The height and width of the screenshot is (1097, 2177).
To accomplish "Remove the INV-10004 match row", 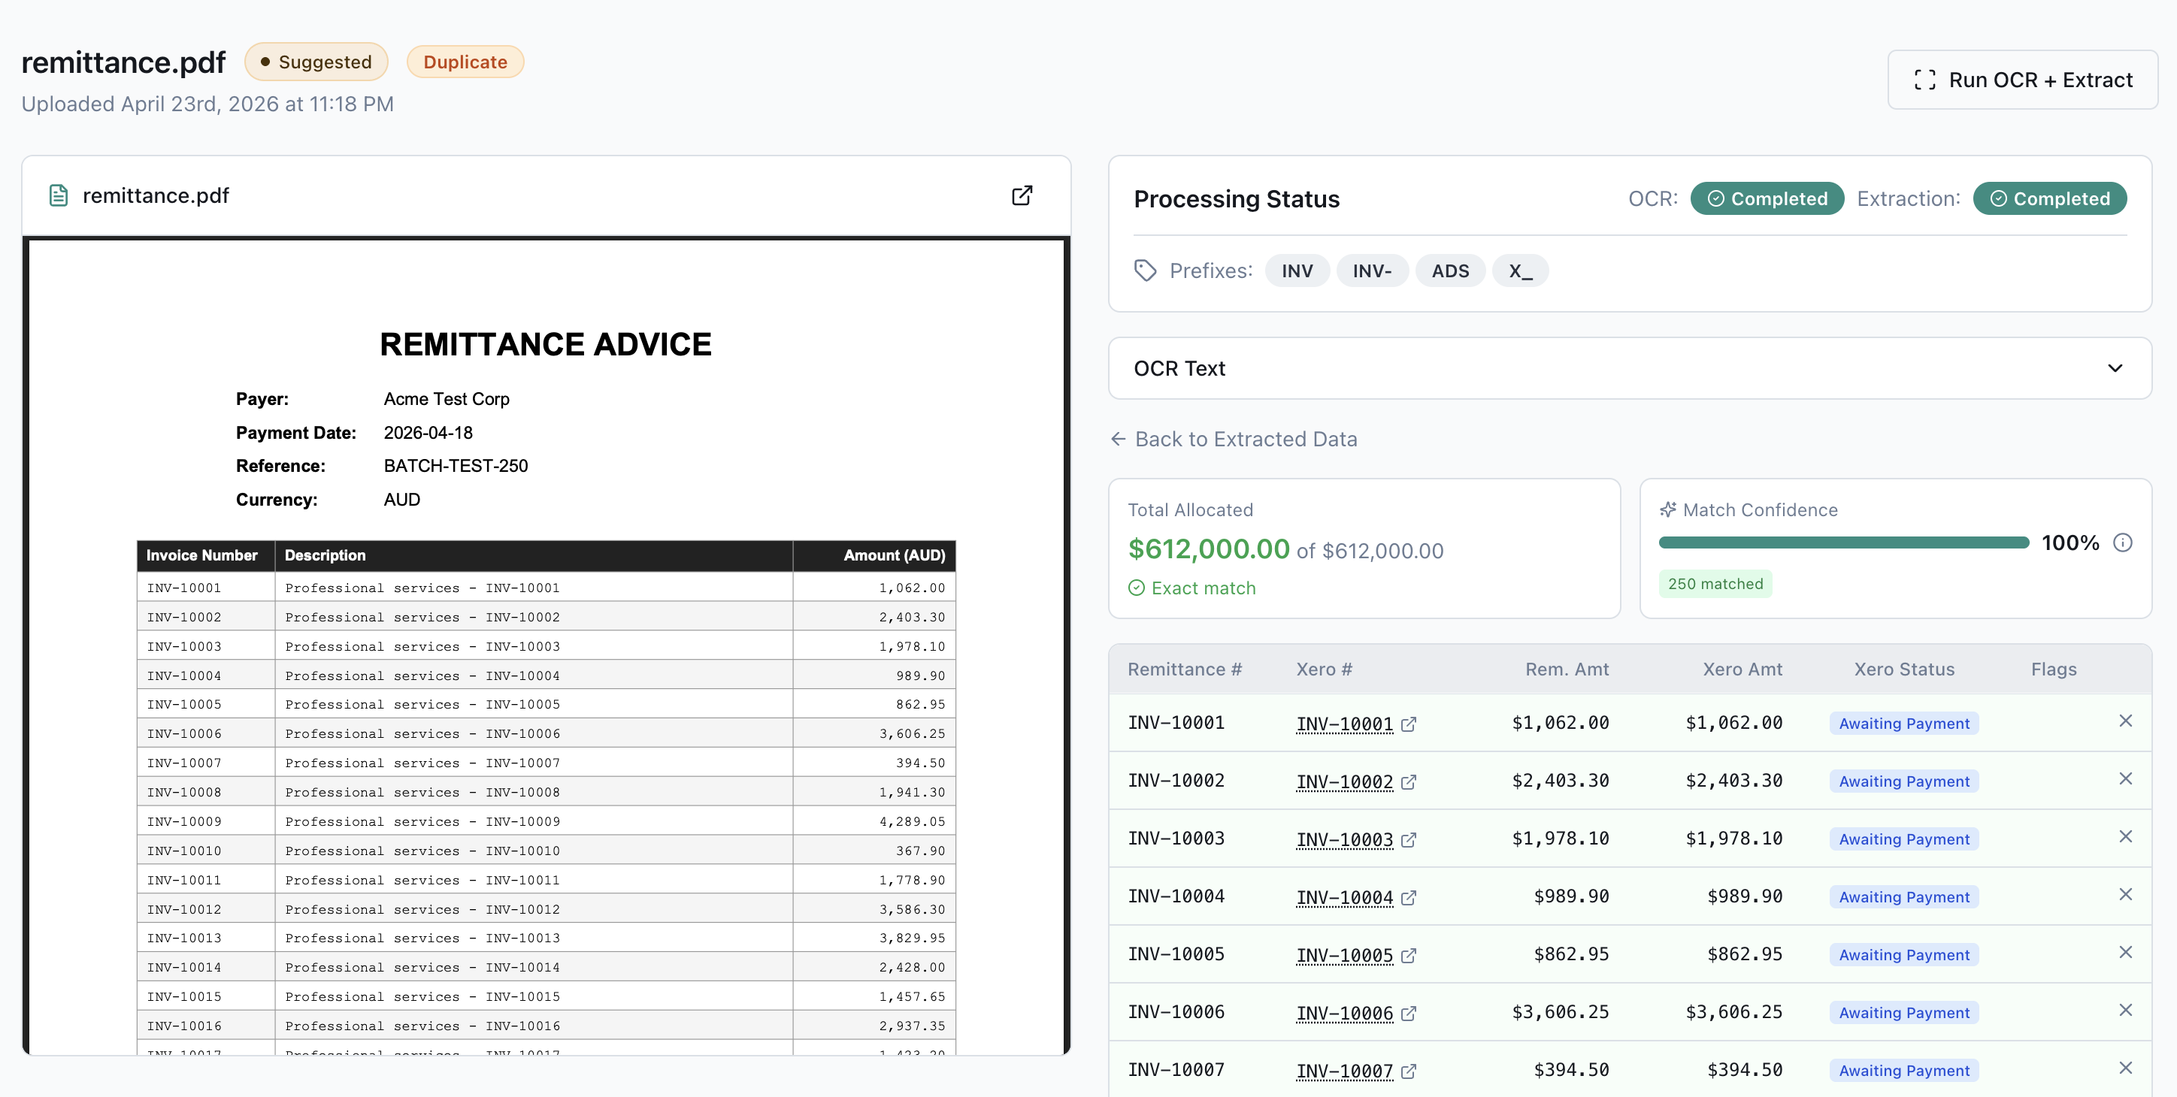I will (x=2125, y=894).
